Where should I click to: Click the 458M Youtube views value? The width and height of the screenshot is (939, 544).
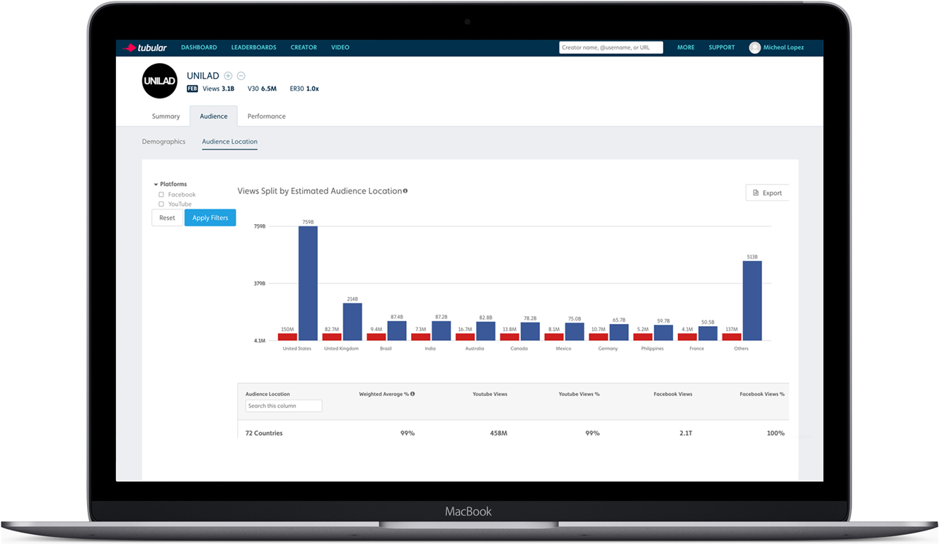pos(498,433)
